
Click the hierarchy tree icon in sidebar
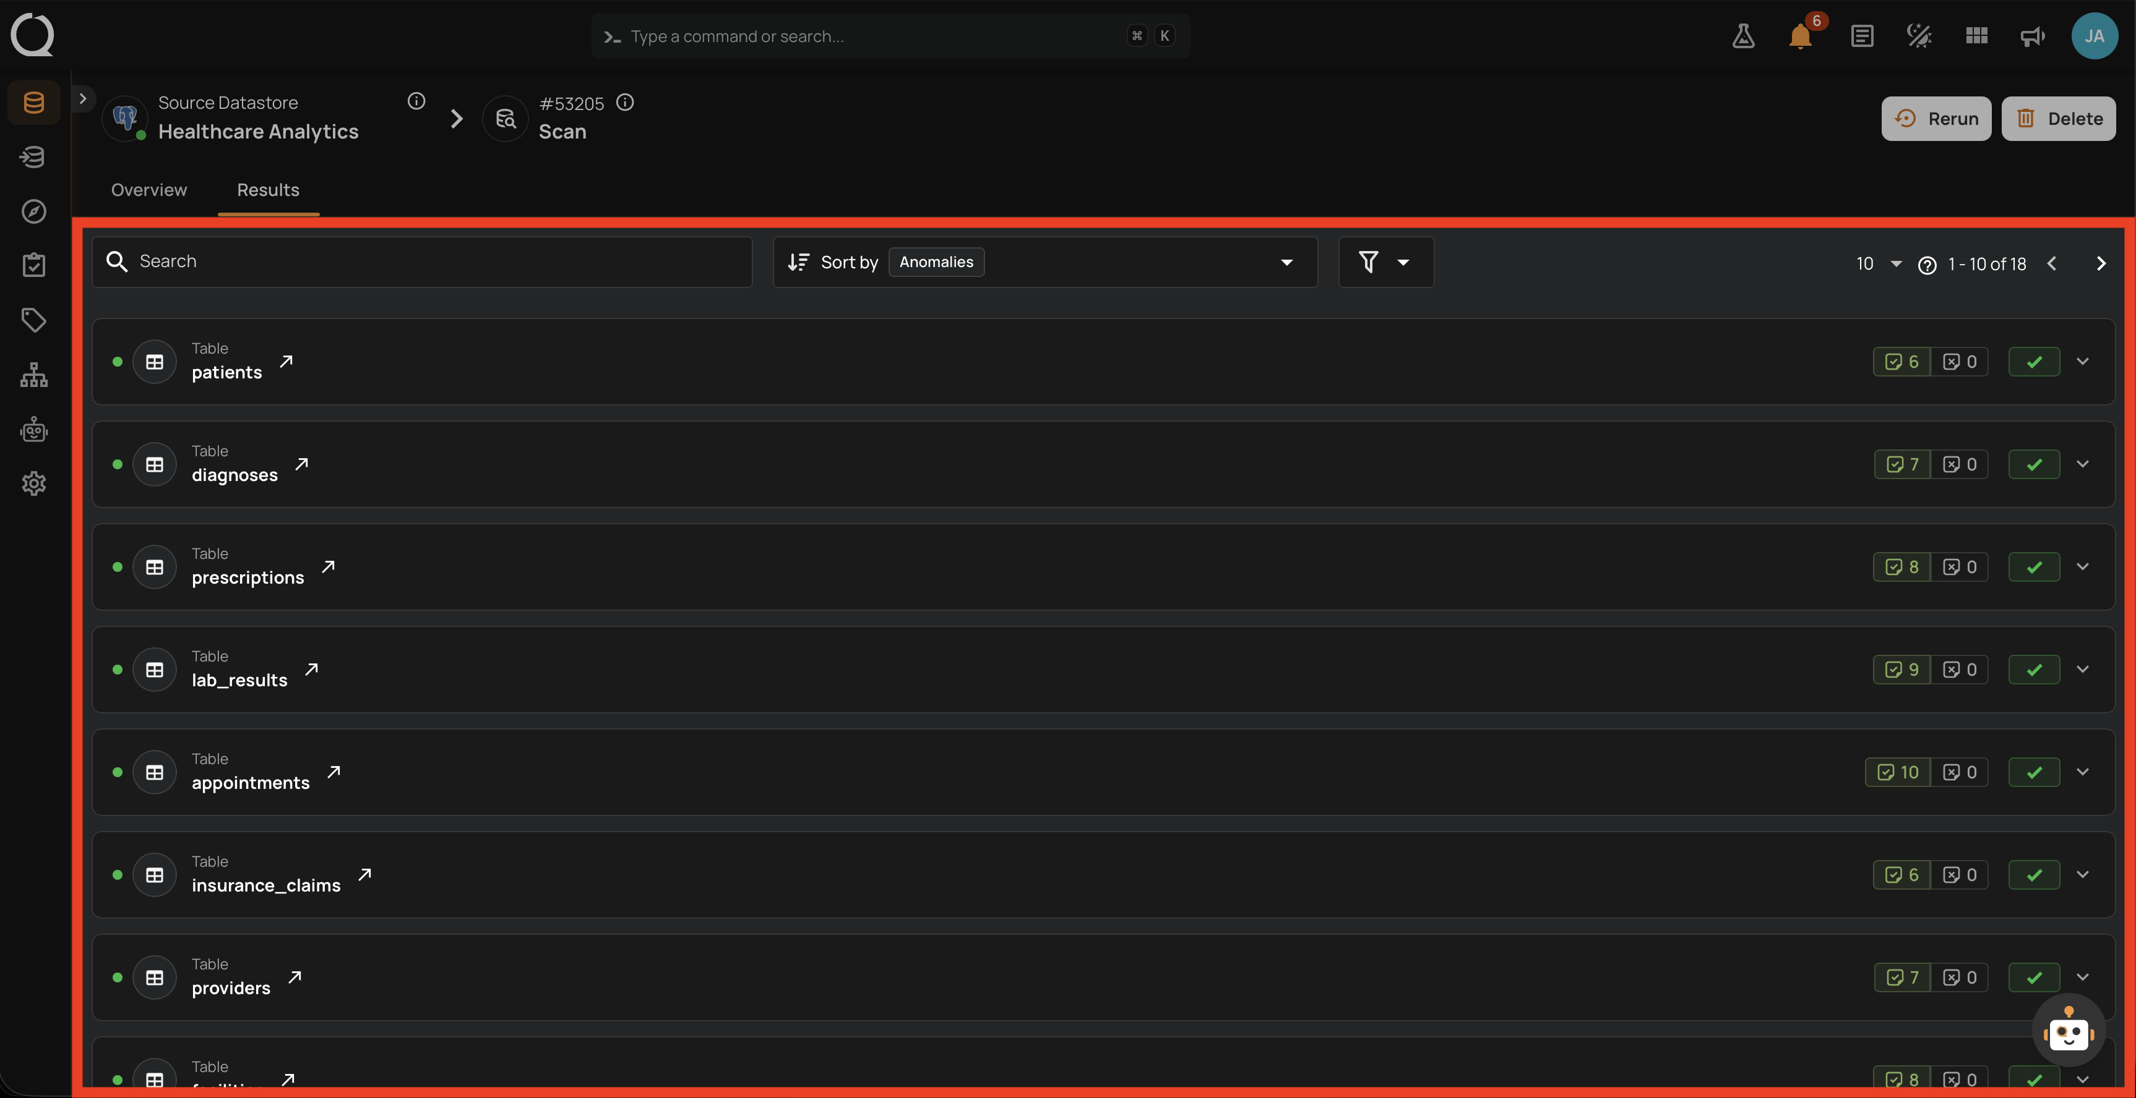(34, 375)
